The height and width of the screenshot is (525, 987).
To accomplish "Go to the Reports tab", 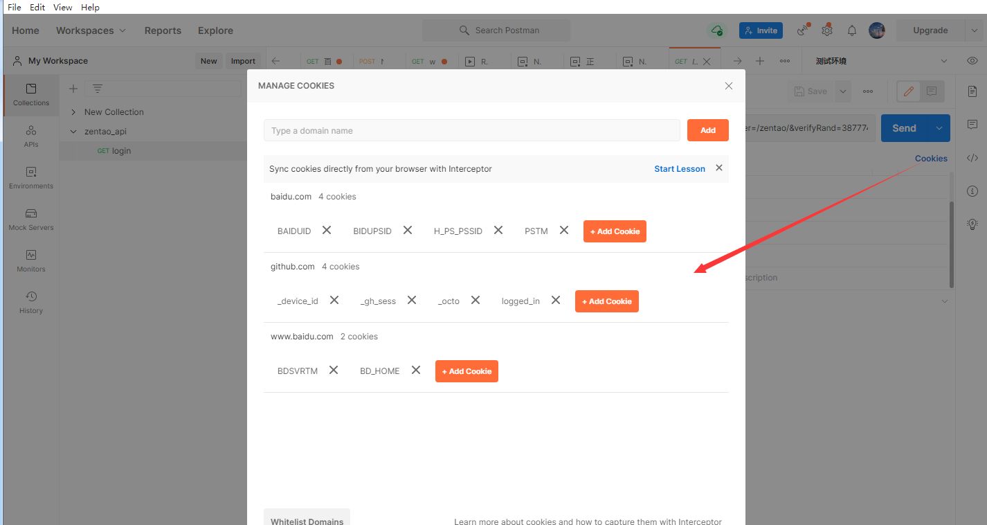I will coord(163,30).
